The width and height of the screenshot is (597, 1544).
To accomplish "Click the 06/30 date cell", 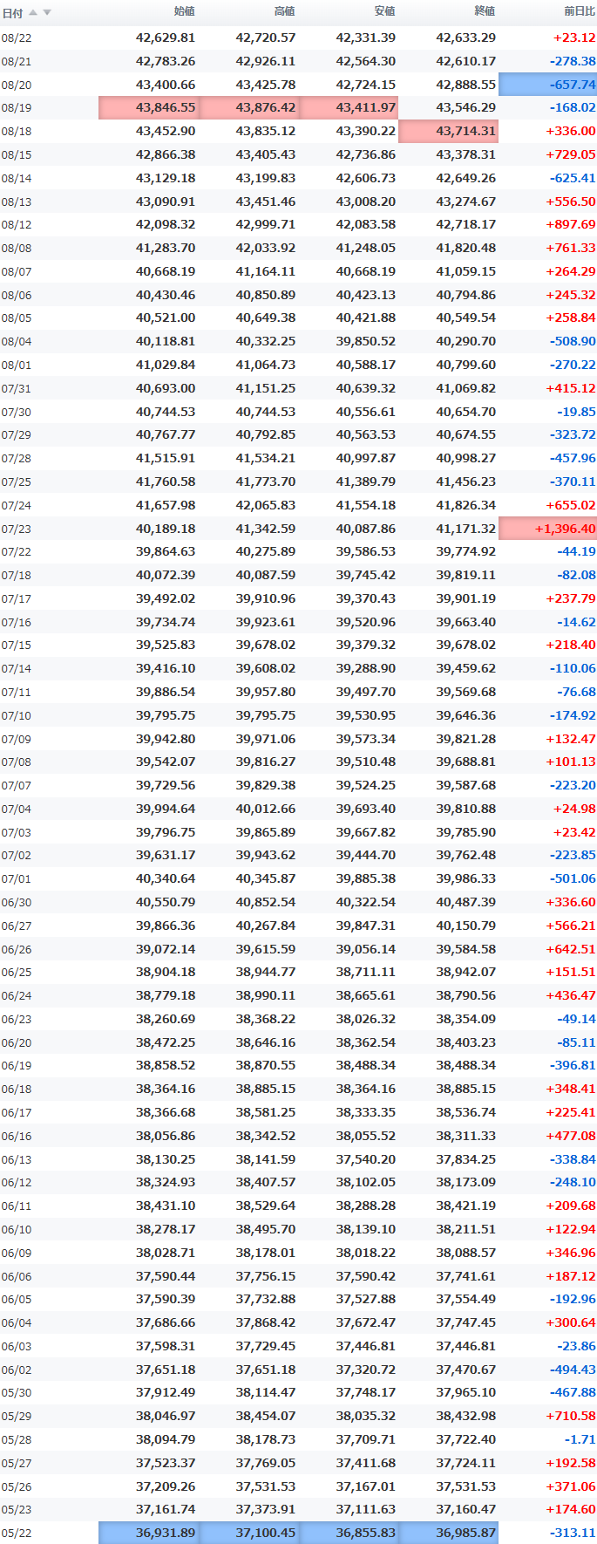I will point(17,903).
